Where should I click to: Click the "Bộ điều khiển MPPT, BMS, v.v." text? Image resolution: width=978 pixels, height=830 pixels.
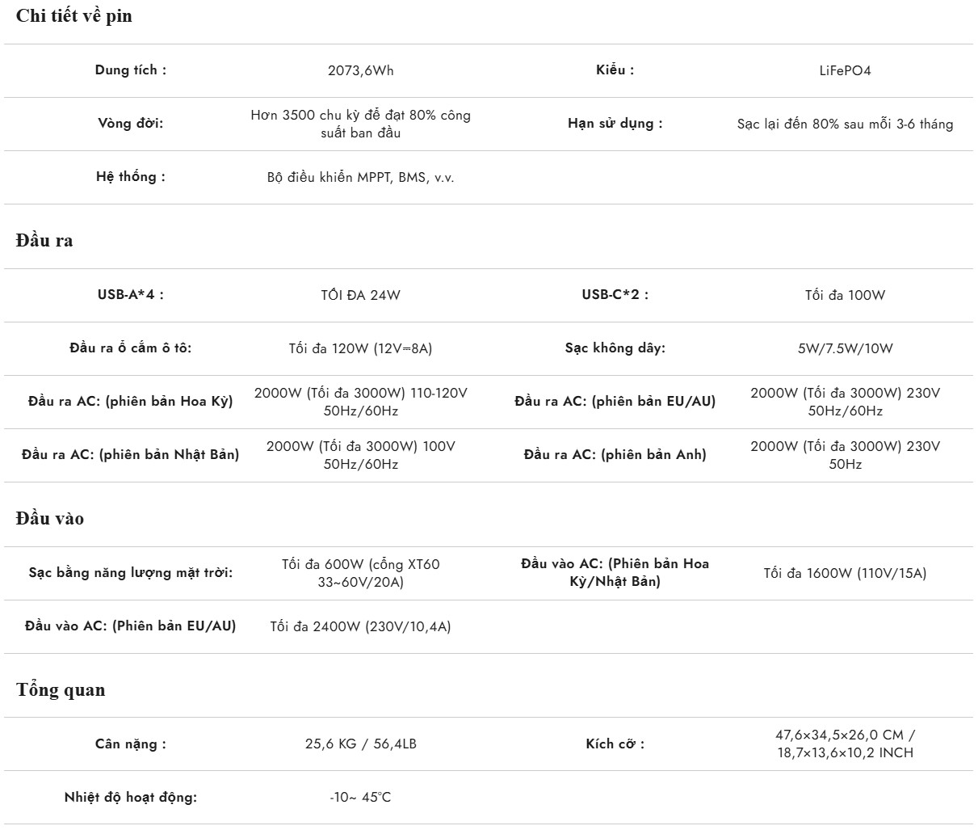(361, 177)
